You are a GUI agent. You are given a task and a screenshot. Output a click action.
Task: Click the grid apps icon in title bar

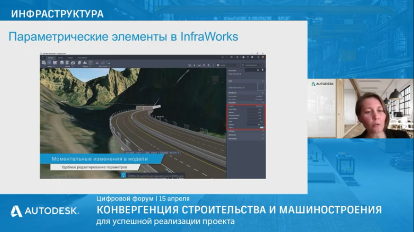coord(231,57)
